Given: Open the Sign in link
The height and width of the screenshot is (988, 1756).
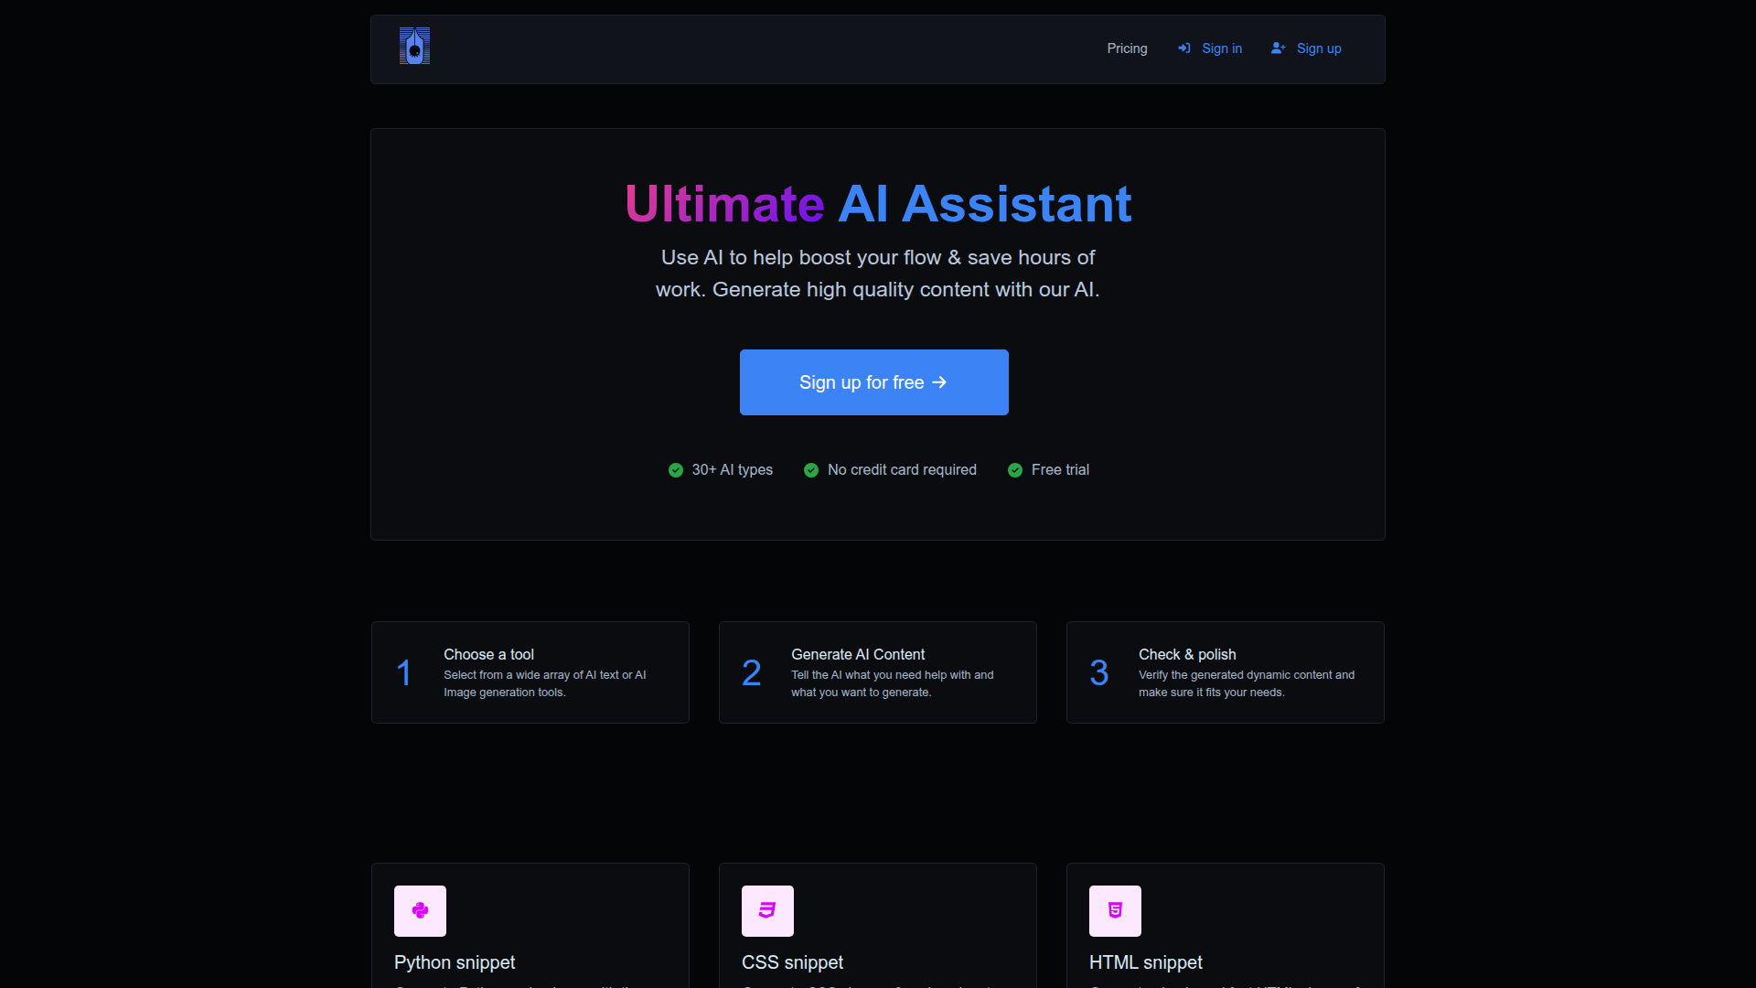Looking at the screenshot, I should tap(1221, 48).
